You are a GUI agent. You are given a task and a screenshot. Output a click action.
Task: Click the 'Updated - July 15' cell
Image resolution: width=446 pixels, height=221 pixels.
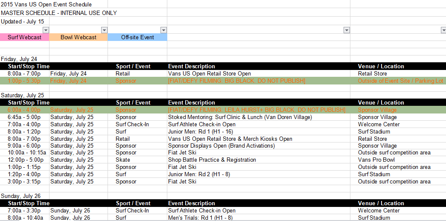(22, 22)
